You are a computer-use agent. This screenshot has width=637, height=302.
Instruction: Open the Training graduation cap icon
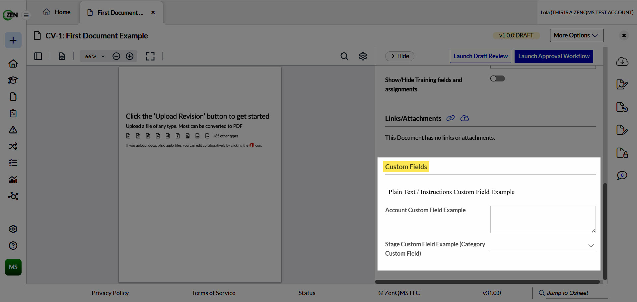coord(13,80)
